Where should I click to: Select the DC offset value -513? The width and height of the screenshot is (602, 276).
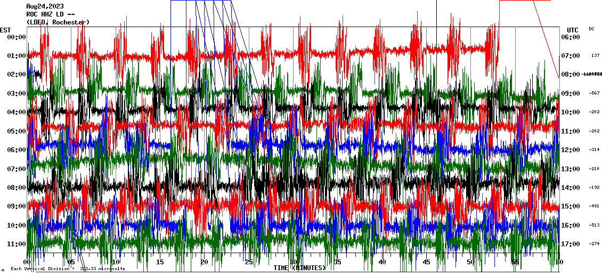pos(595,225)
